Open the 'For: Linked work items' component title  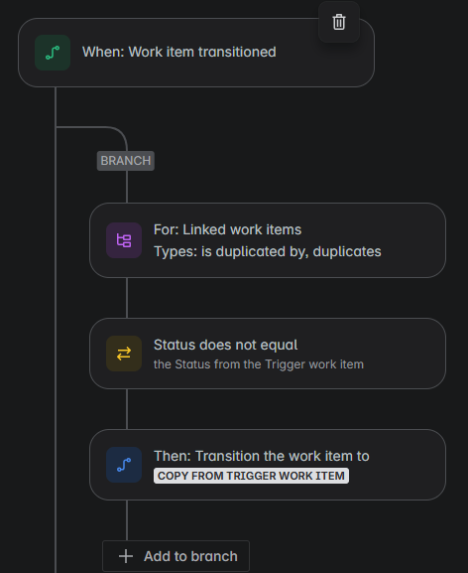228,229
